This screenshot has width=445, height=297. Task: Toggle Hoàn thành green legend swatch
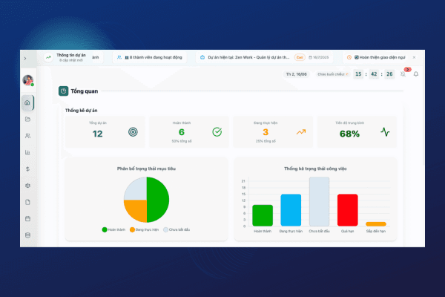click(105, 229)
